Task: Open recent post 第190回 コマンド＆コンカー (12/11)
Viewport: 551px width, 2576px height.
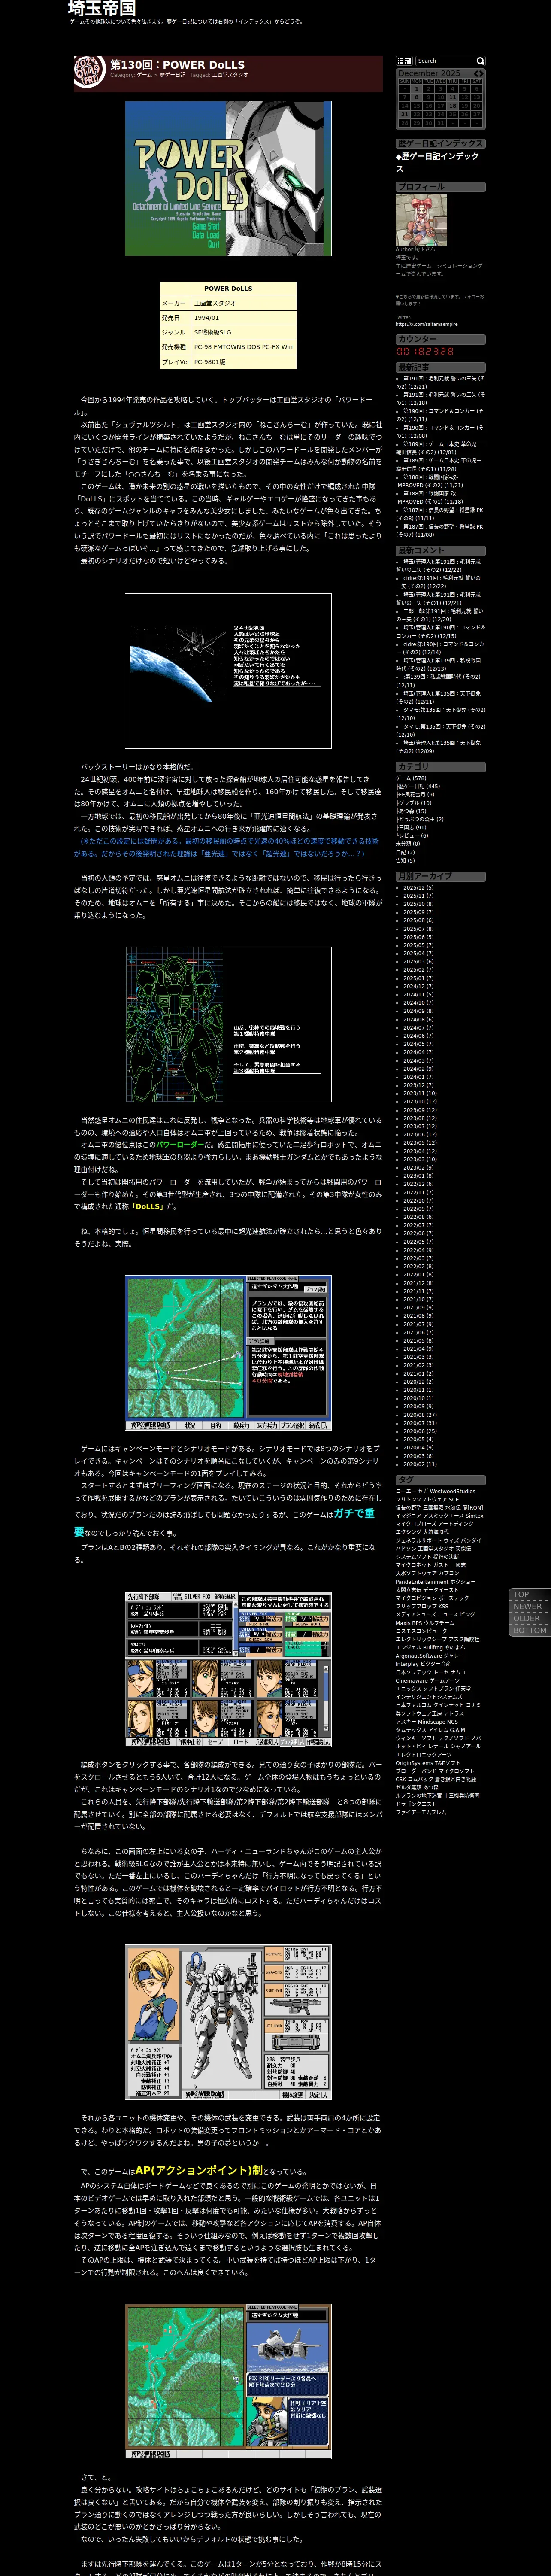Action: pos(440,415)
